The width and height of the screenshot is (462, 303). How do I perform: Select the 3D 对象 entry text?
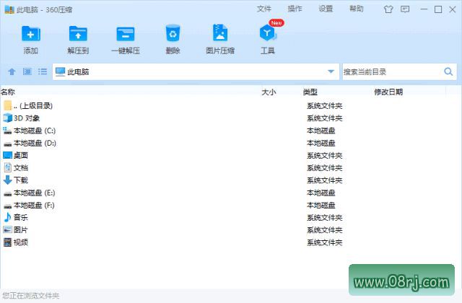tap(27, 118)
